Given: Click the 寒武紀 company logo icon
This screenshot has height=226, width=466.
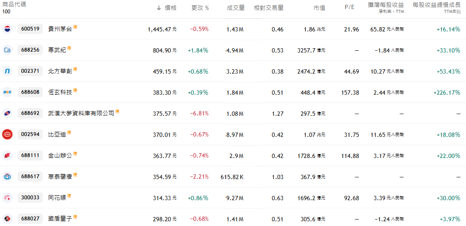Looking at the screenshot, I should [x=7, y=50].
